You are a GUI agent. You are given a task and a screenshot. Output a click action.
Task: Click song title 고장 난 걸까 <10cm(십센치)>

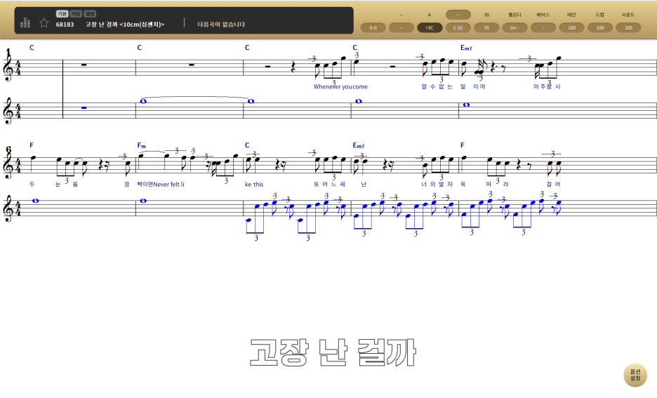125,25
